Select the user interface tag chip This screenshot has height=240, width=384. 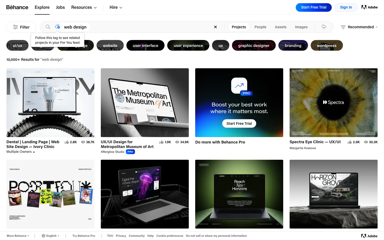(x=145, y=45)
